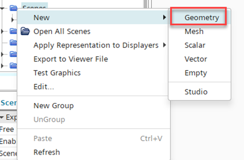Screen dimensions: 244x160
Task: Click the Open All Scenes folder icon
Action: (x=25, y=31)
